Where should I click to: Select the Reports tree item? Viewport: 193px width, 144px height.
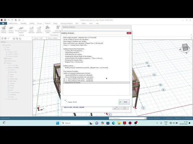pyautogui.click(x=9, y=59)
